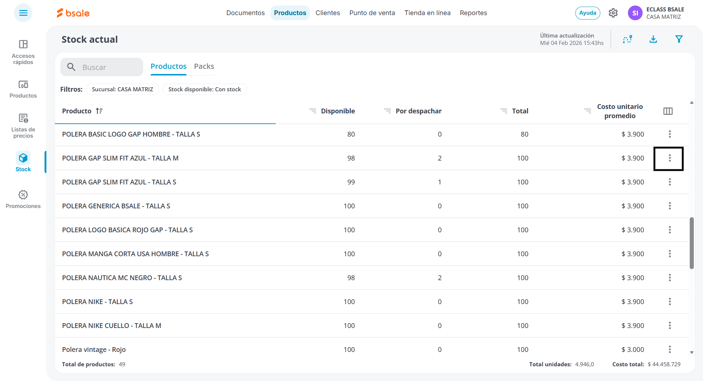Open options for POLERA GAP SLIM FIT AZUL TALLA M
The image size is (703, 381).
(x=670, y=158)
